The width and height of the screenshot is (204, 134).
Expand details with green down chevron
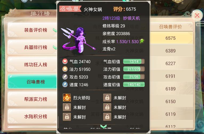pos(103,126)
